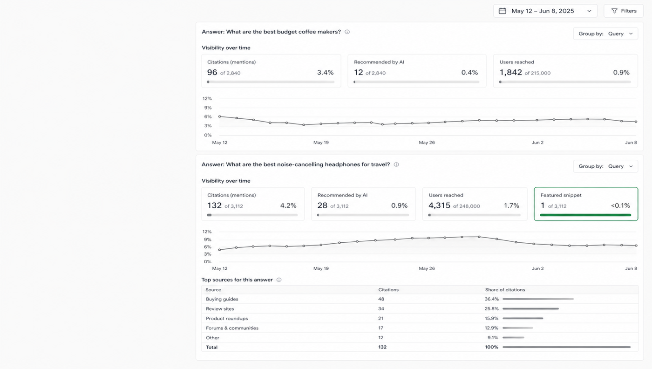Expand Group by Query dropdown for coffee makers
The width and height of the screenshot is (652, 369).
[x=605, y=34]
